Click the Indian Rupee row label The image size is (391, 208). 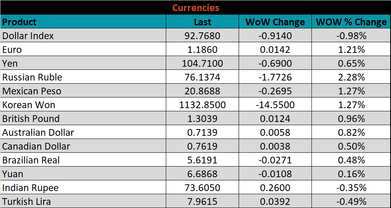[x=30, y=188]
